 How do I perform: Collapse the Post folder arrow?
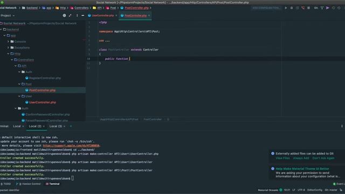click(19, 84)
